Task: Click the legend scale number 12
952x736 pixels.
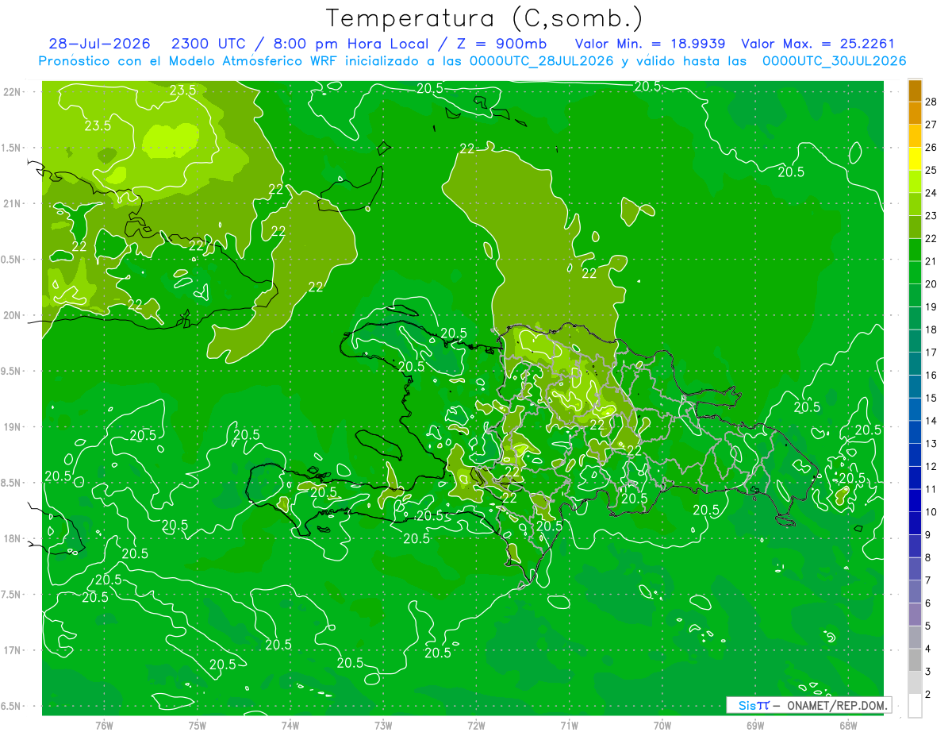Action: tap(931, 467)
